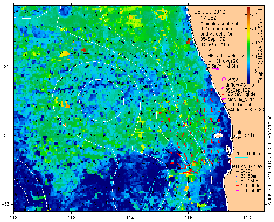Click the colorbar tick label 22

(254, 14)
